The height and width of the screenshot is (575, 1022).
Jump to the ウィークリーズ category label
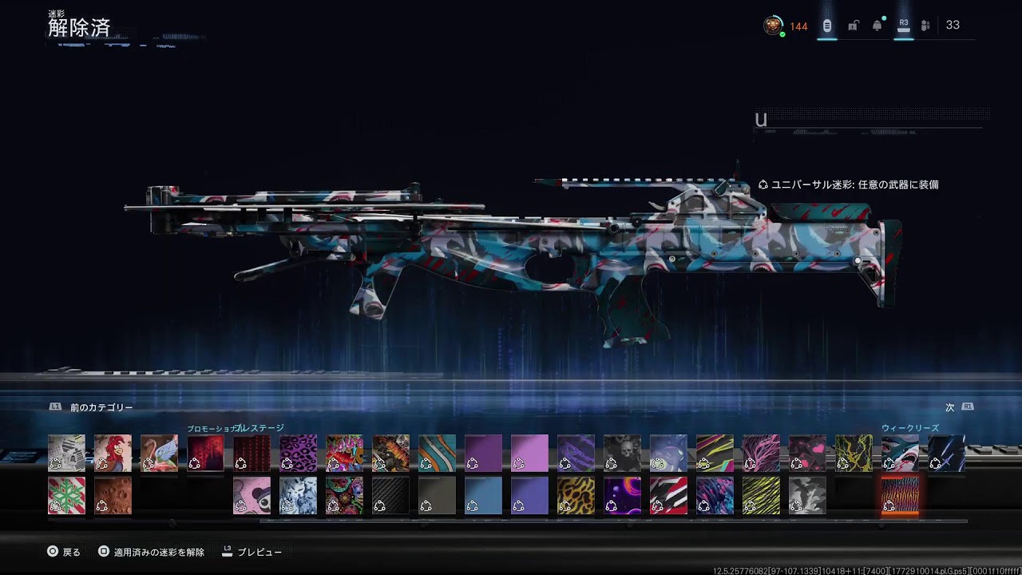910,428
